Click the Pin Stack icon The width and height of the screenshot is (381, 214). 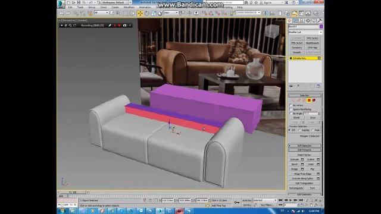291,86
